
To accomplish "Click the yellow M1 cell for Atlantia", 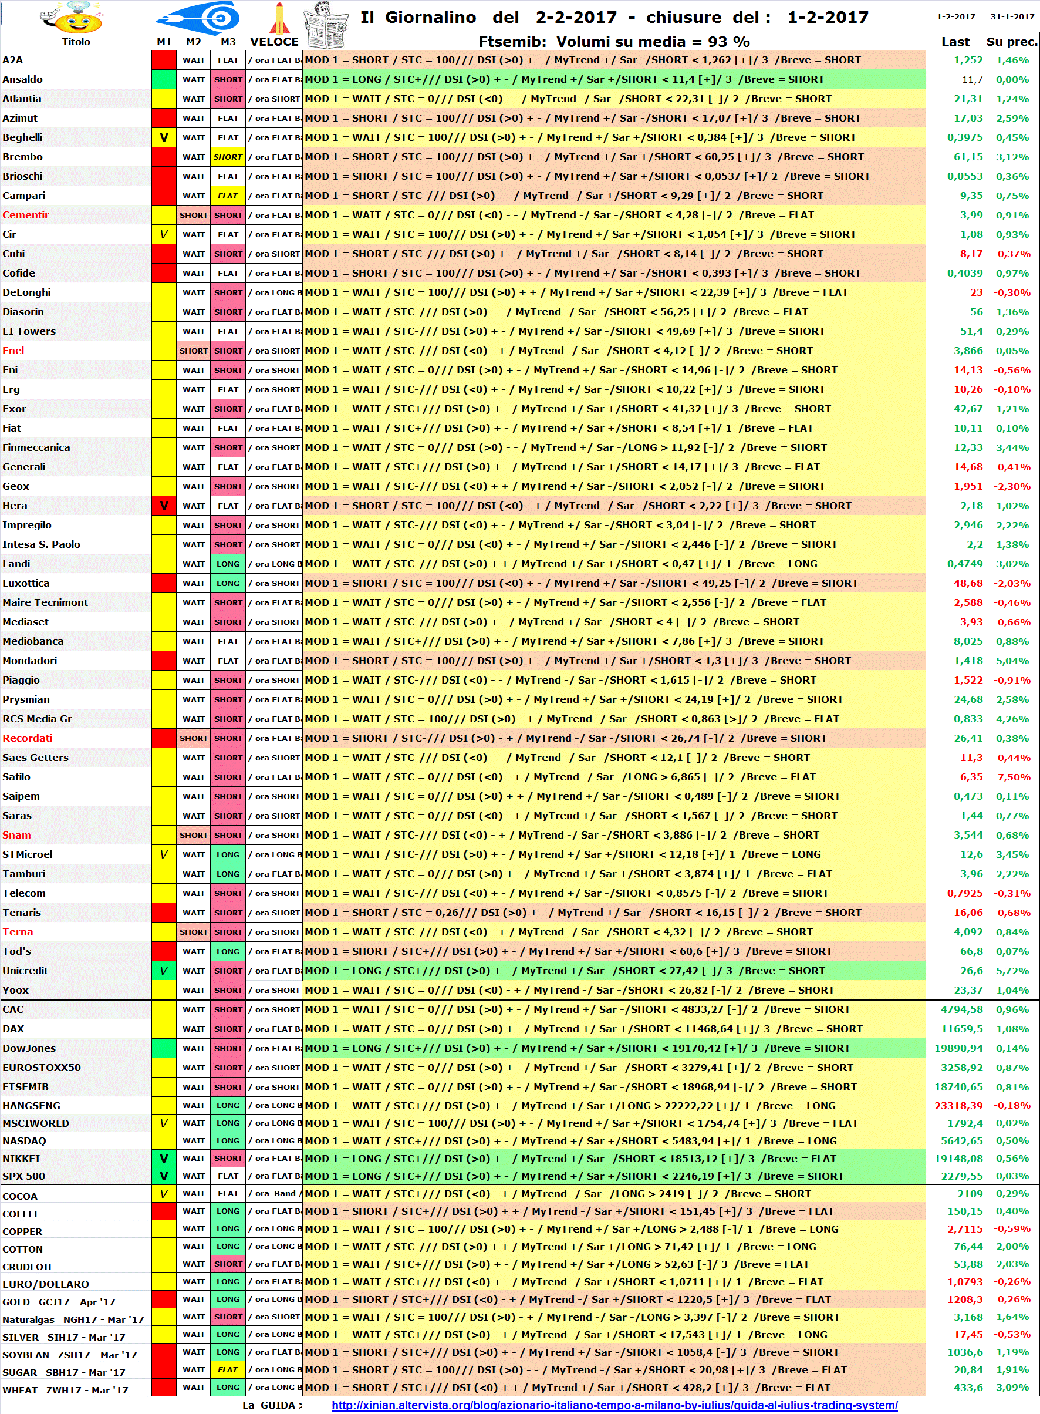I will [x=164, y=99].
